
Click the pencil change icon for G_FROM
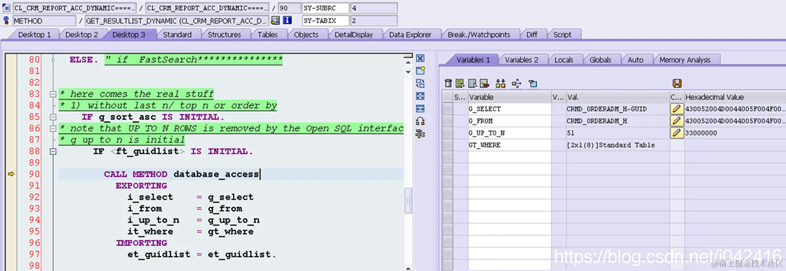(676, 121)
